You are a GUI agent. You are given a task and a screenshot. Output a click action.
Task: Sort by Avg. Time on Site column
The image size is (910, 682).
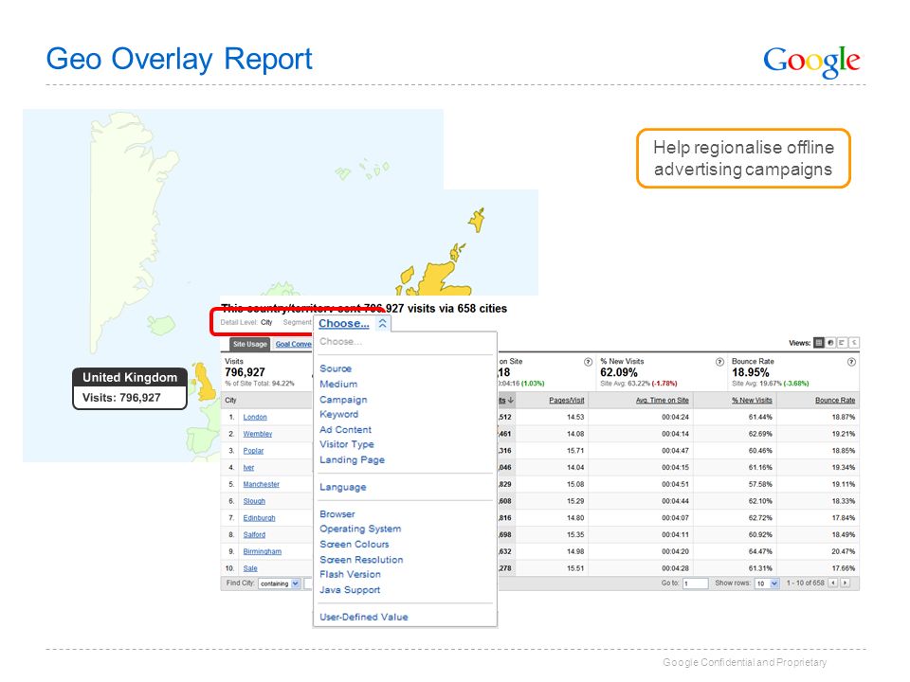coord(663,400)
